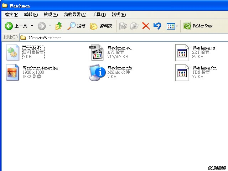The image size is (228, 171).
Task: Click the Watchmen.nfo file name
Action: pyautogui.click(x=120, y=68)
